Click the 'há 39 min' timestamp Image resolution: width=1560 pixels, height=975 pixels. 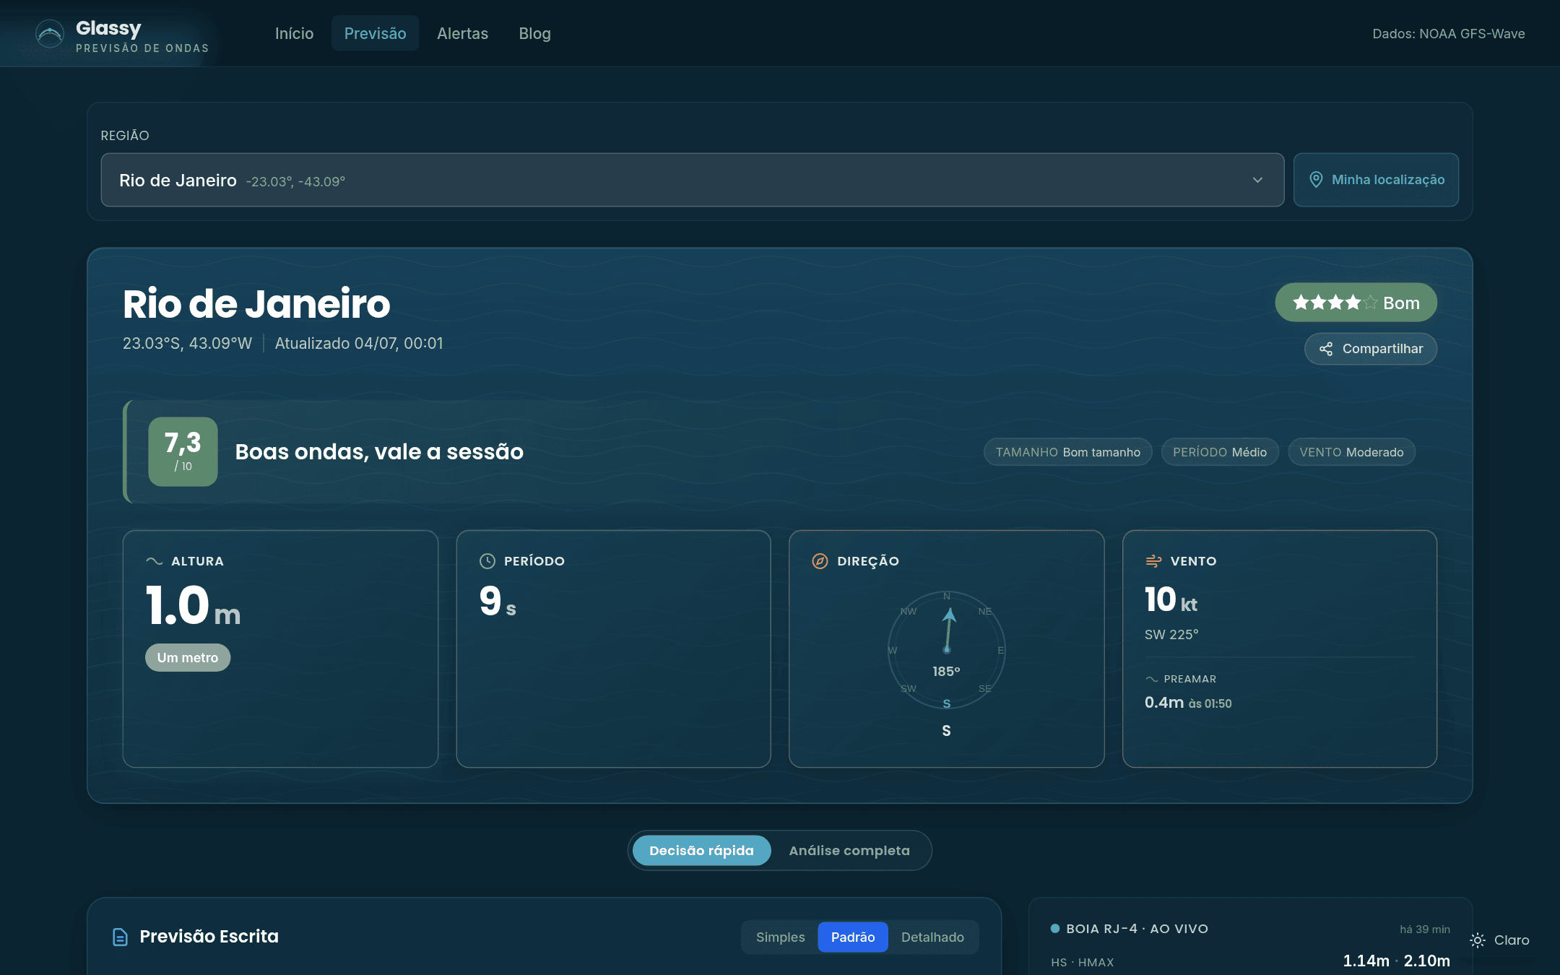[x=1425, y=929]
